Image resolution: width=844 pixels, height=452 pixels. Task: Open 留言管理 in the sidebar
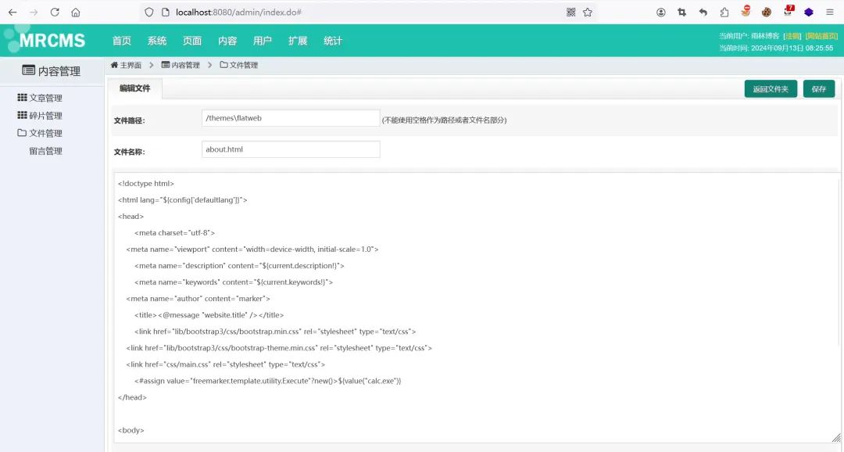click(46, 151)
